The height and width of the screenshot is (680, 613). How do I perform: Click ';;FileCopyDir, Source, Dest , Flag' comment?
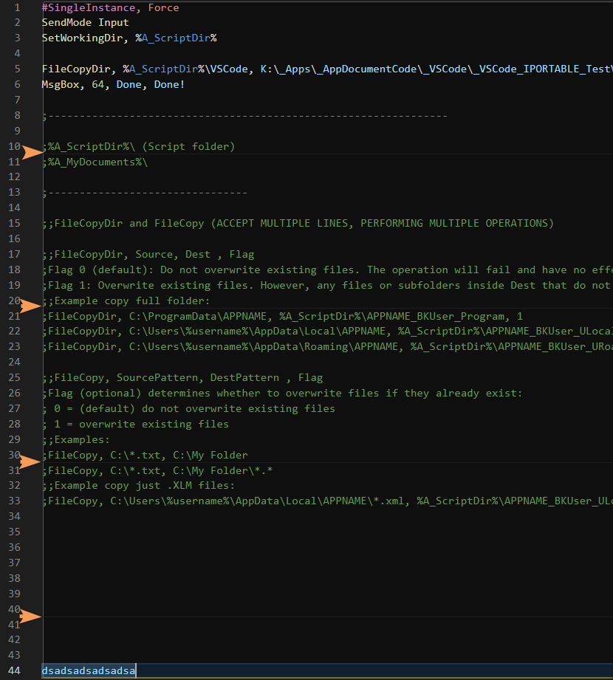coord(148,255)
